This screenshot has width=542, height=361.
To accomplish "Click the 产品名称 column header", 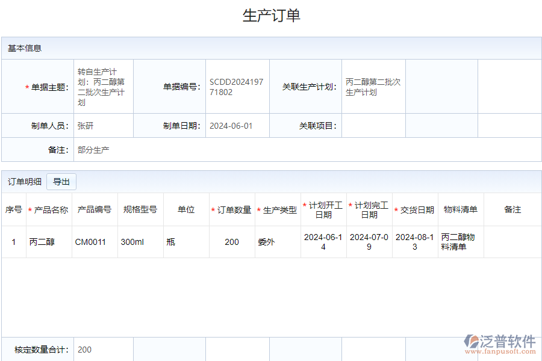I will pyautogui.click(x=51, y=210).
